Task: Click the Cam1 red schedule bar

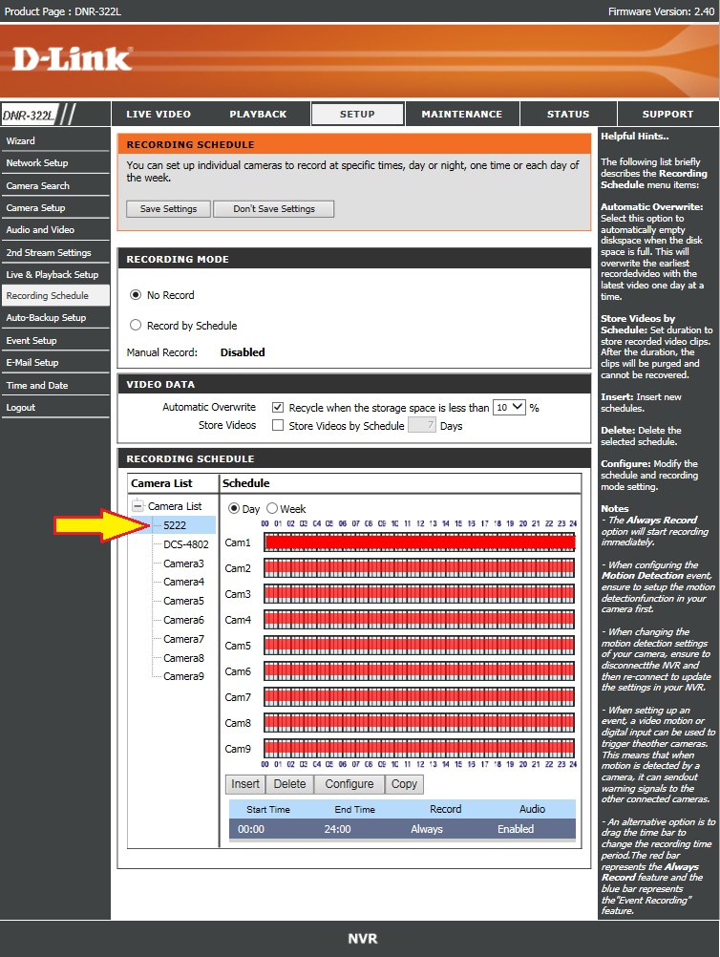Action: coord(419,542)
